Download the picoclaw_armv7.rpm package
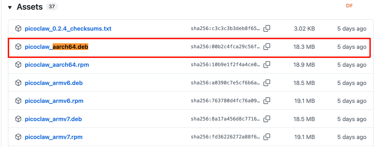Image resolution: width=378 pixels, height=147 pixels. click(x=53, y=137)
